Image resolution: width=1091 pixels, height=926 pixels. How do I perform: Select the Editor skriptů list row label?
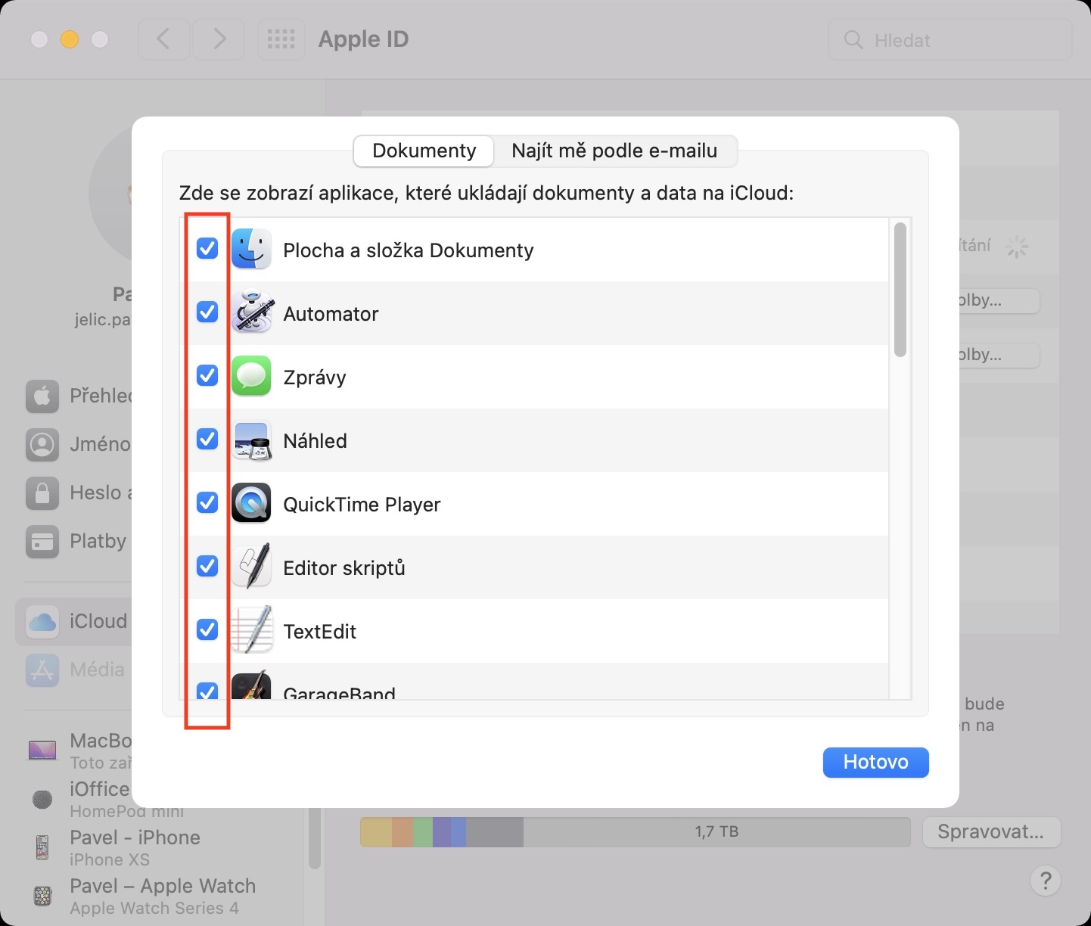pyautogui.click(x=344, y=568)
